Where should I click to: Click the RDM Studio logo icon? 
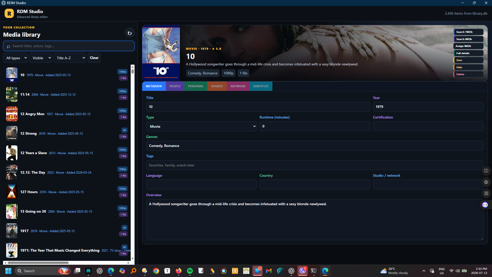(x=9, y=13)
